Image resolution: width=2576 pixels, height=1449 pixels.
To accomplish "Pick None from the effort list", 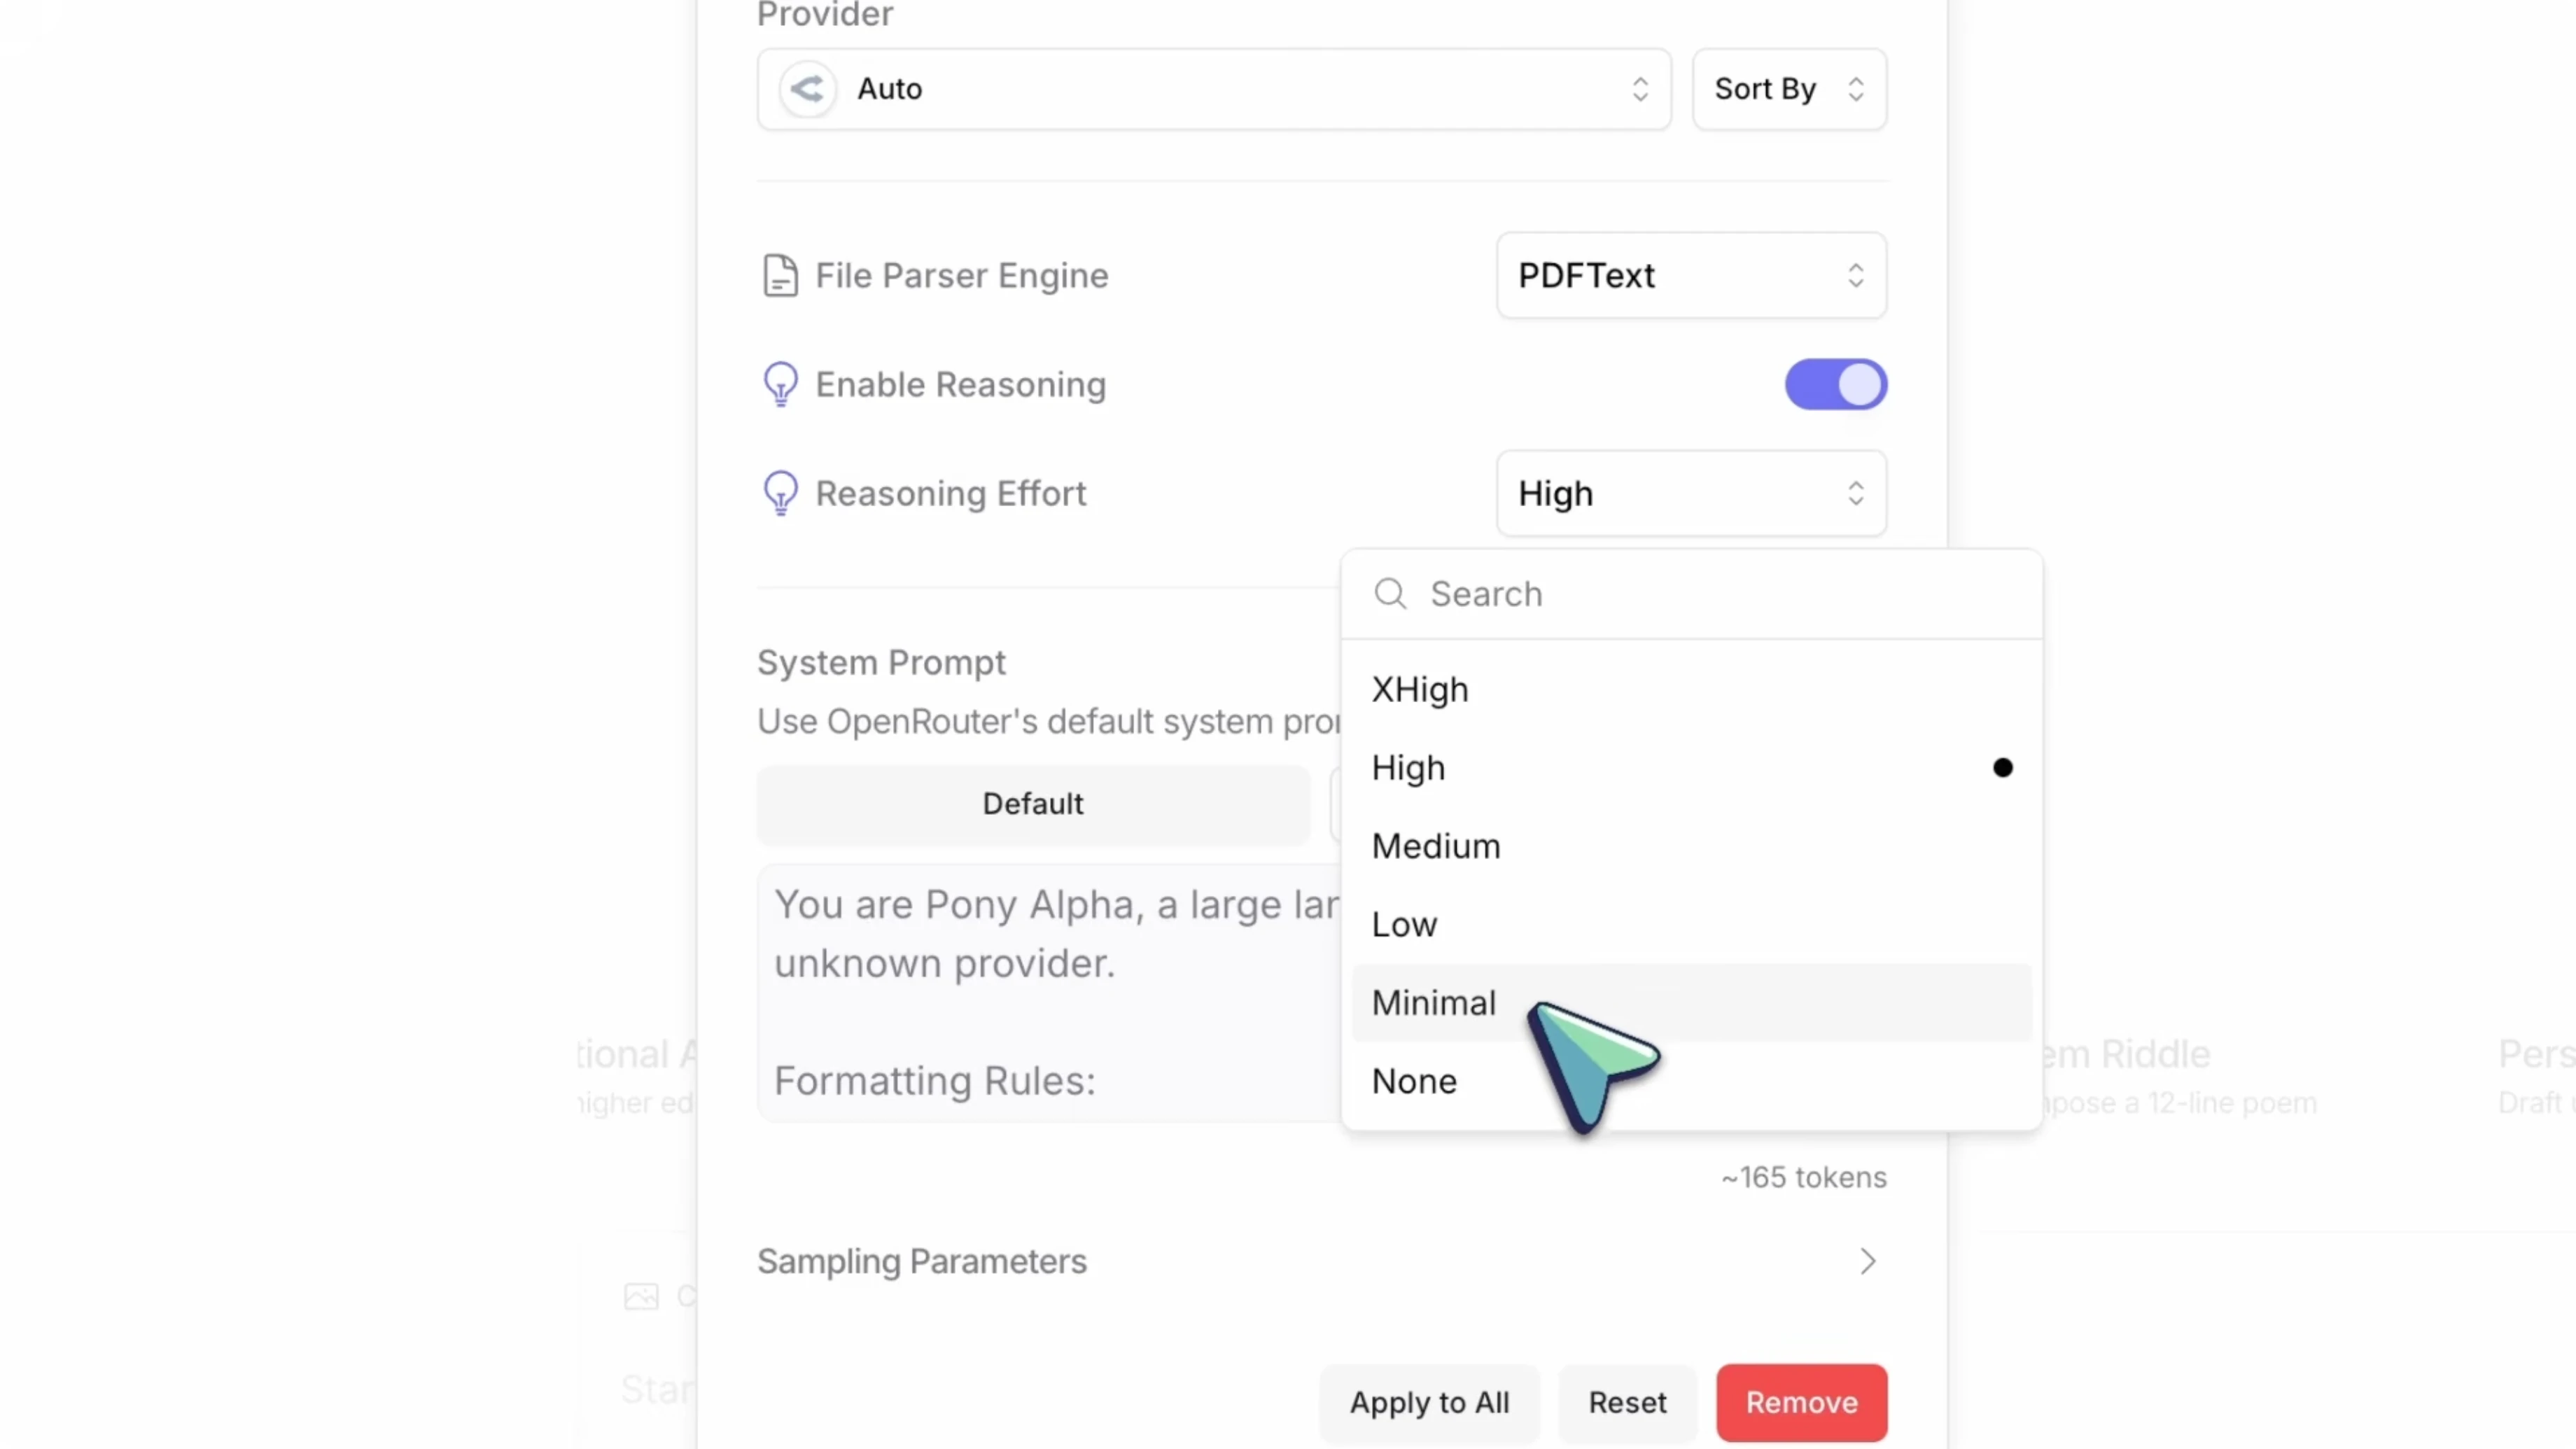I will click(1414, 1081).
